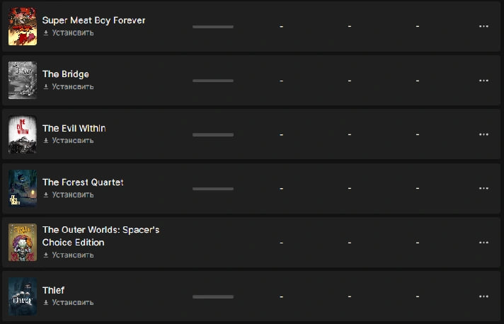Viewport: 504px width, 324px height.
Task: Click the download icon under Super Meat Boy Forever
Action: pos(46,33)
